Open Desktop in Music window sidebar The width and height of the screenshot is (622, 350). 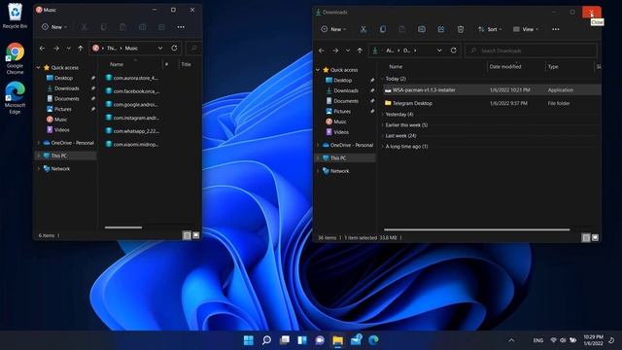click(x=63, y=78)
